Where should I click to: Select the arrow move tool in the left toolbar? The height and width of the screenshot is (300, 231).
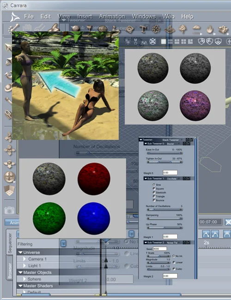point(8,47)
